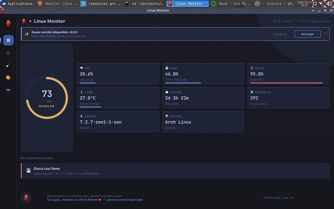
Task: Click kernel version 7.2.7-zen1-1-zen in card
Action: (x=101, y=122)
